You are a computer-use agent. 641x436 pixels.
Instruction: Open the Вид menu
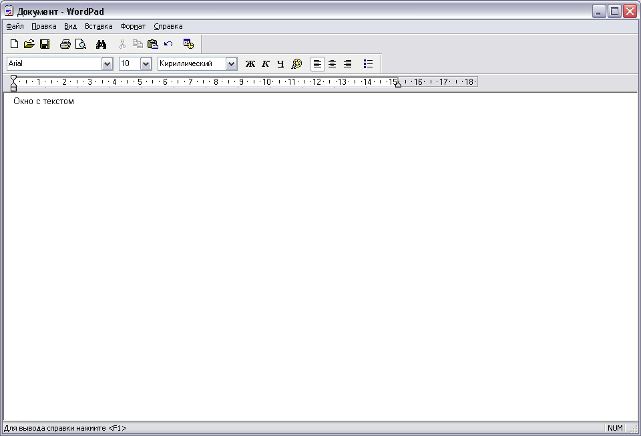[70, 26]
